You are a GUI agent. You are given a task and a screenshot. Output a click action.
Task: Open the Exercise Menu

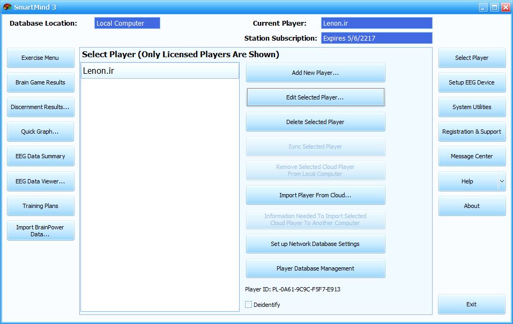[40, 58]
